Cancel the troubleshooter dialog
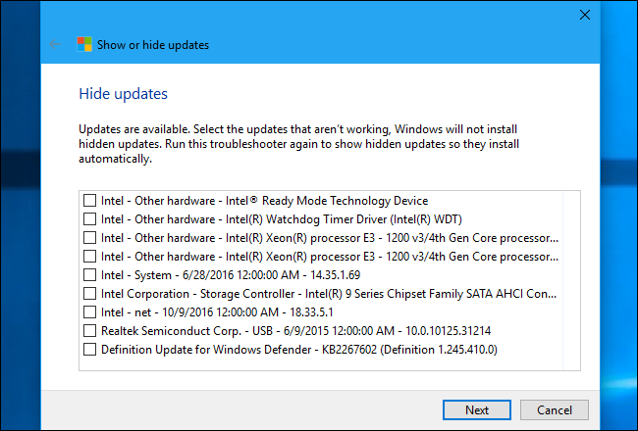The image size is (638, 431). pos(555,409)
